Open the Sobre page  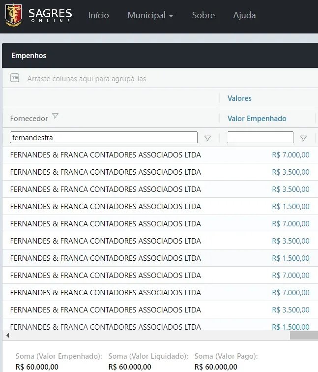tap(203, 15)
